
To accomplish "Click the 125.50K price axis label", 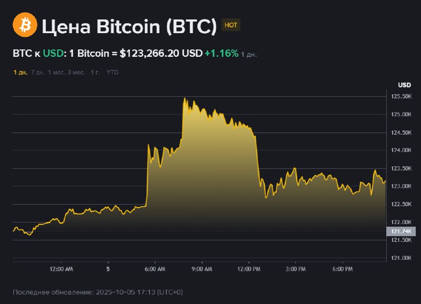I will [401, 96].
